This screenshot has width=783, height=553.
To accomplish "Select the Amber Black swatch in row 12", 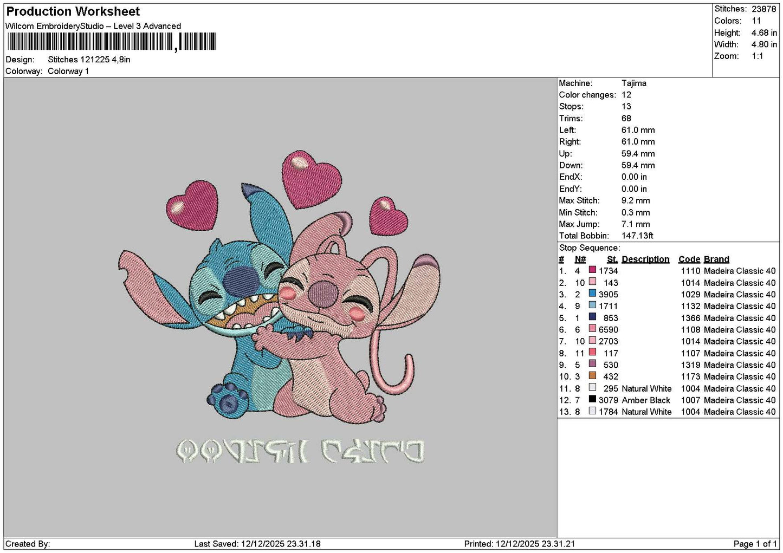I will [x=592, y=399].
